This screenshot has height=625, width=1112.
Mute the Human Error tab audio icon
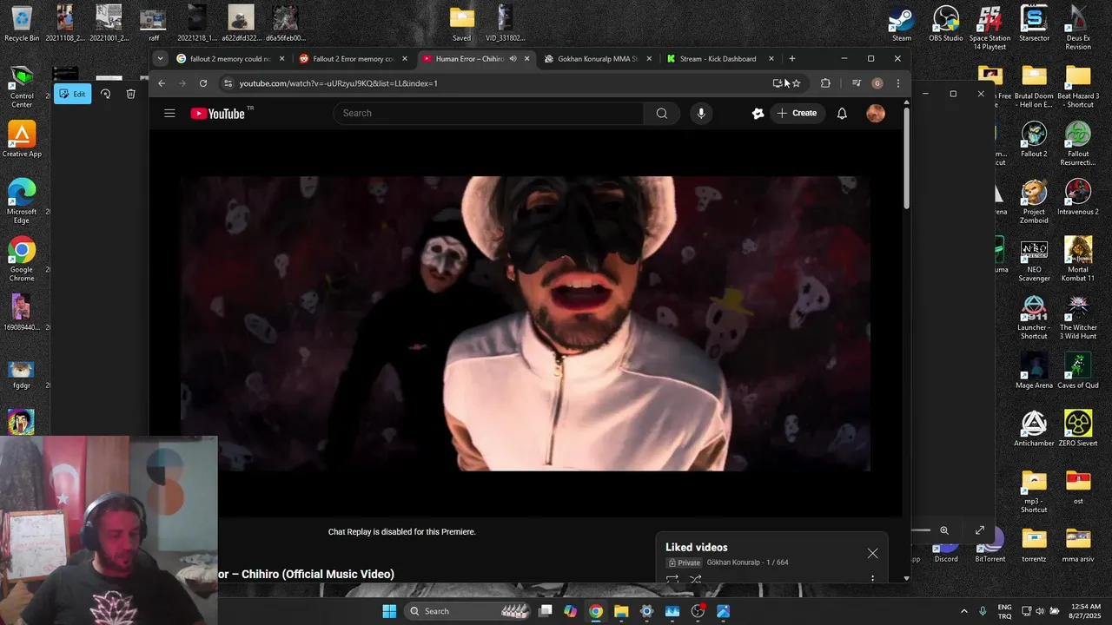click(x=513, y=59)
